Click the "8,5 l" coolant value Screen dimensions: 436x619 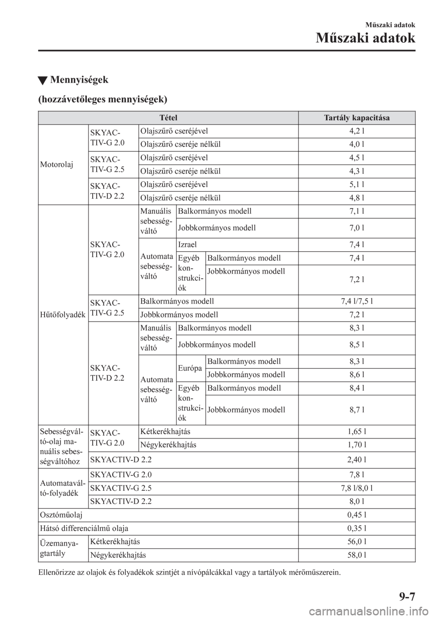[357, 344]
